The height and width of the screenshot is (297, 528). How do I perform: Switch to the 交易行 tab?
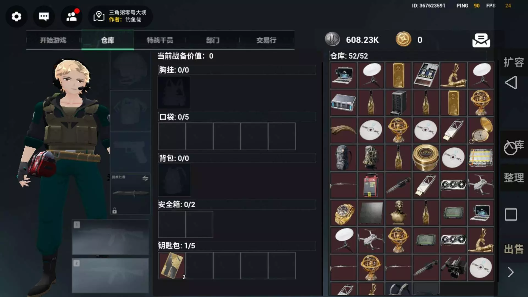click(x=266, y=40)
